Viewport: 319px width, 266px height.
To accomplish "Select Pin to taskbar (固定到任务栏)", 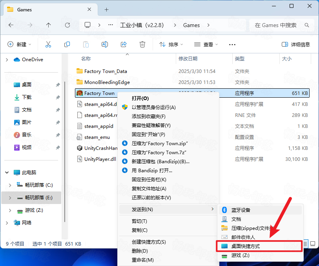I will [x=169, y=180].
